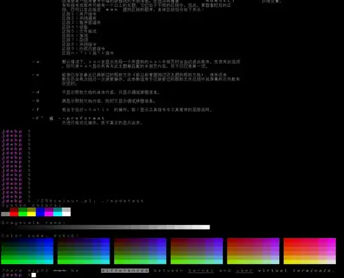344x278 pixels.
Task: Click the grayscale ramp bar
Action: [105, 227]
